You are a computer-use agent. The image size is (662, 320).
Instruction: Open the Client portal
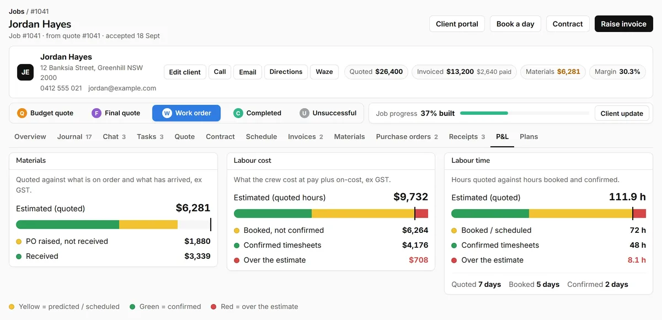point(457,24)
